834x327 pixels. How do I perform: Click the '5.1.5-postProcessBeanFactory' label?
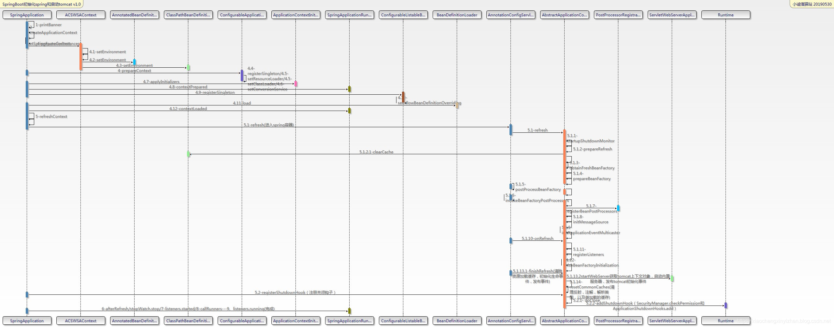[538, 187]
